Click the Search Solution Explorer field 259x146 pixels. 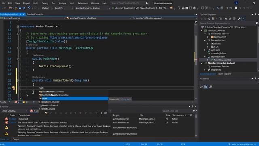(x=227, y=24)
